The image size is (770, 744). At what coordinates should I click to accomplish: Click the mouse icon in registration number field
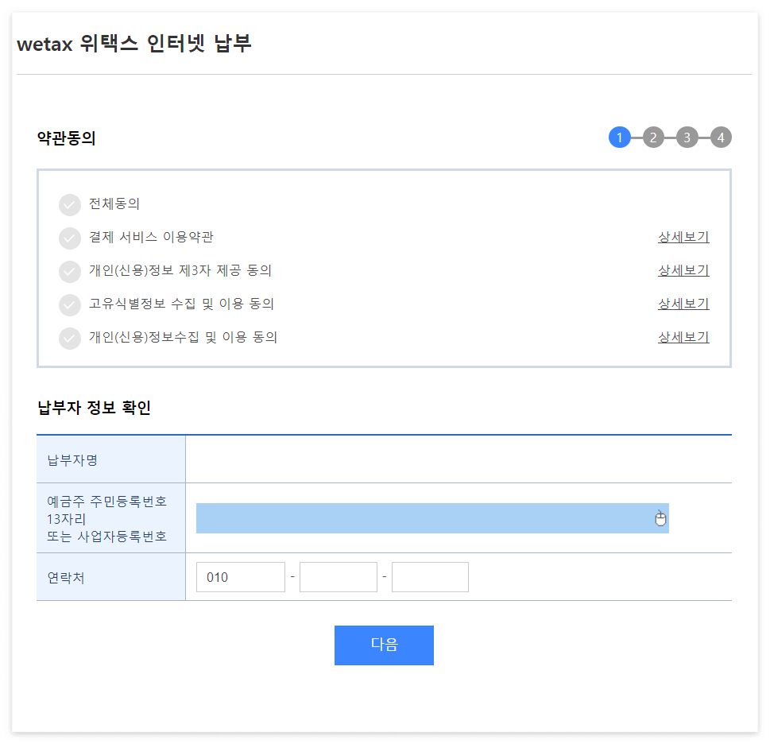tap(660, 518)
